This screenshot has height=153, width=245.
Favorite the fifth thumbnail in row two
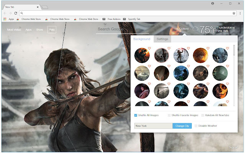(227, 66)
